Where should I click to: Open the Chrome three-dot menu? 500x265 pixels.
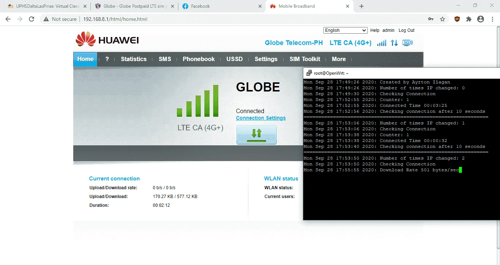tap(492, 19)
